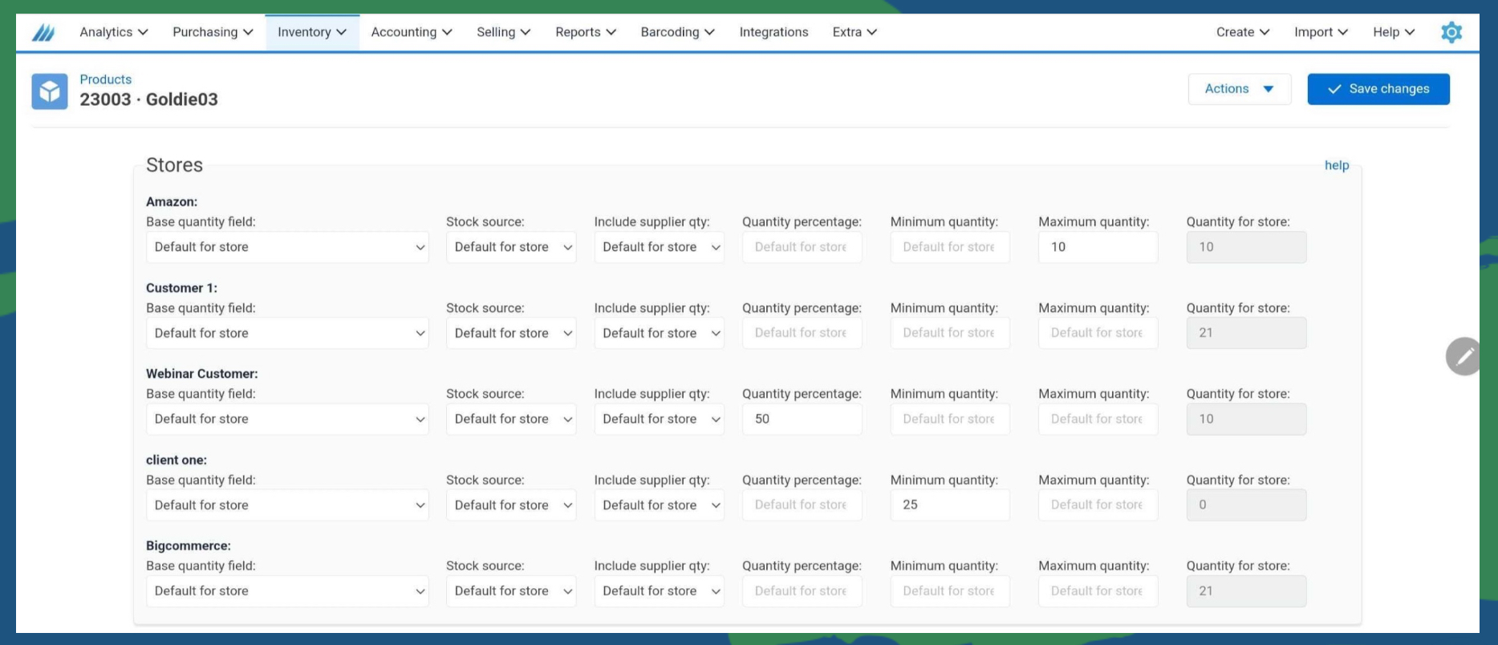Image resolution: width=1498 pixels, height=645 pixels.
Task: Expand the Help dropdown in the top bar
Action: coord(1394,32)
